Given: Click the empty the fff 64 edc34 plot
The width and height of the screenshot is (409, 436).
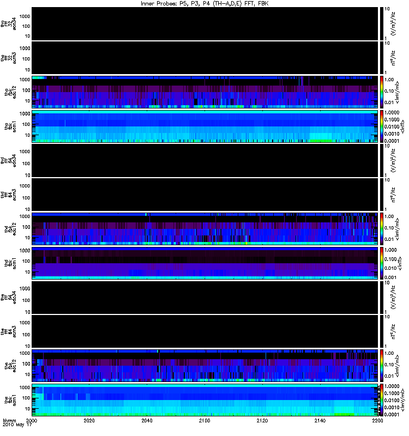Looking at the screenshot, I should point(204,298).
